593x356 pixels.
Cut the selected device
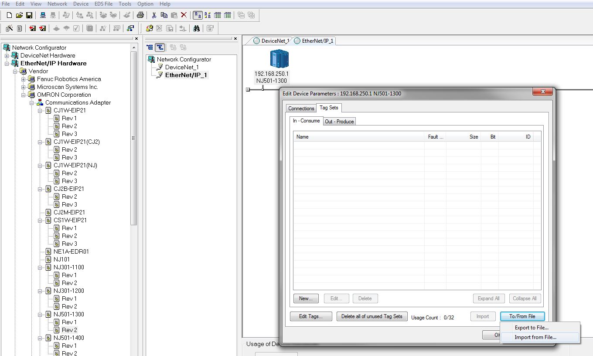[x=153, y=15]
